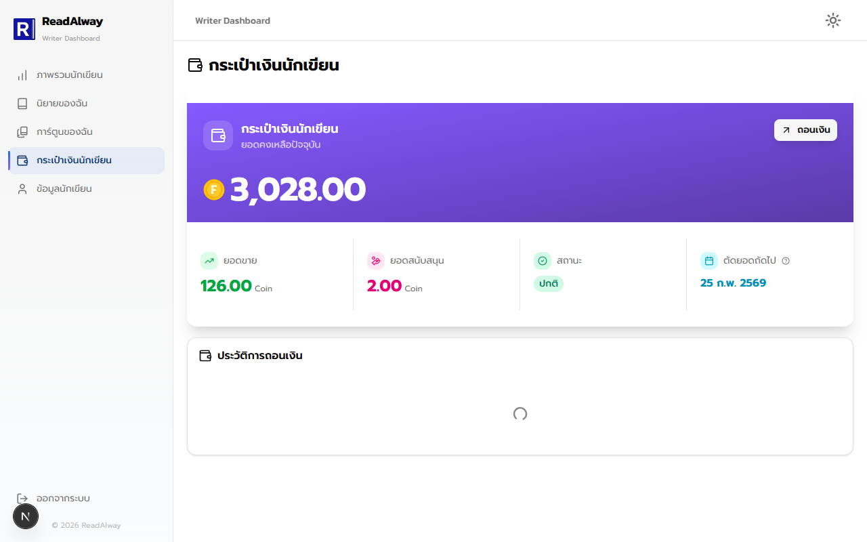
Task: Click the ปกติ status badge
Action: [x=549, y=284]
